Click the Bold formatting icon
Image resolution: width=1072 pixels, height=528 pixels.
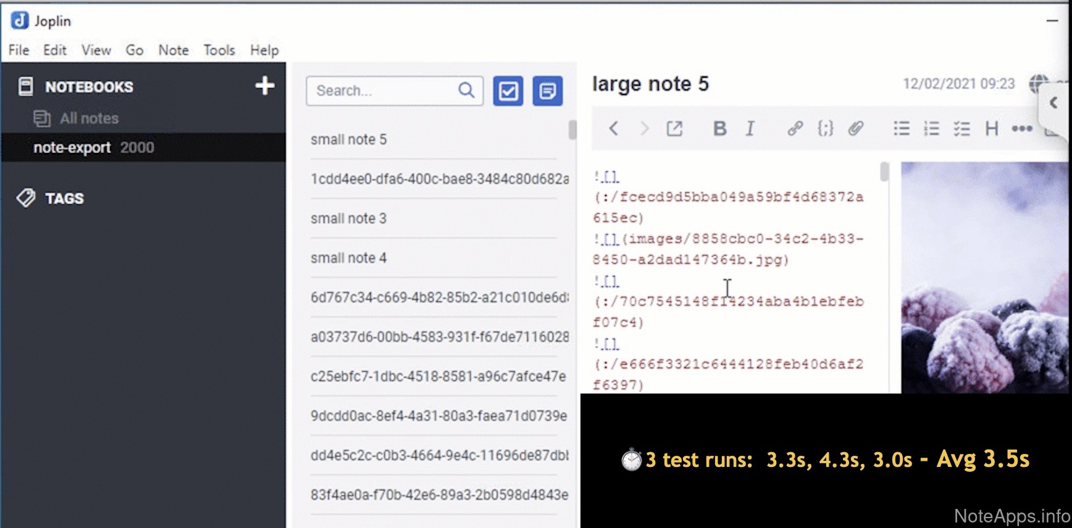719,128
